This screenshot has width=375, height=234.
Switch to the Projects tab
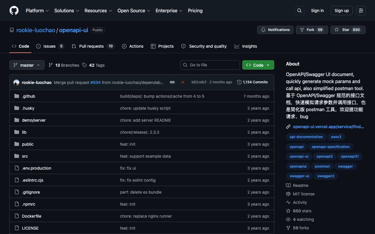coord(162,46)
